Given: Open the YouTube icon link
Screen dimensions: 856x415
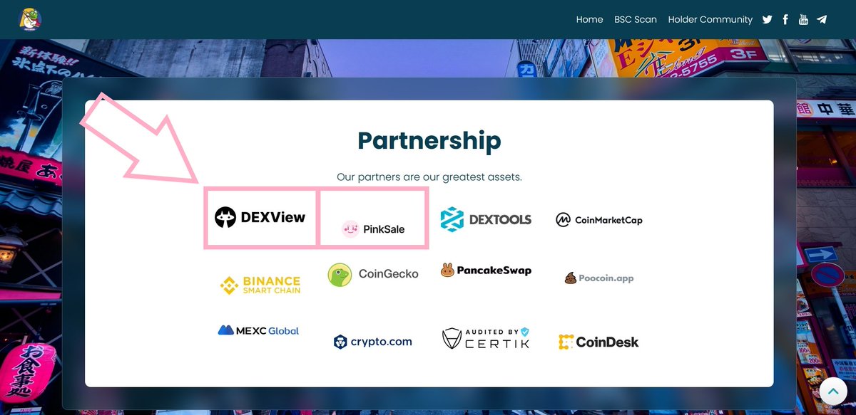Looking at the screenshot, I should coord(803,19).
